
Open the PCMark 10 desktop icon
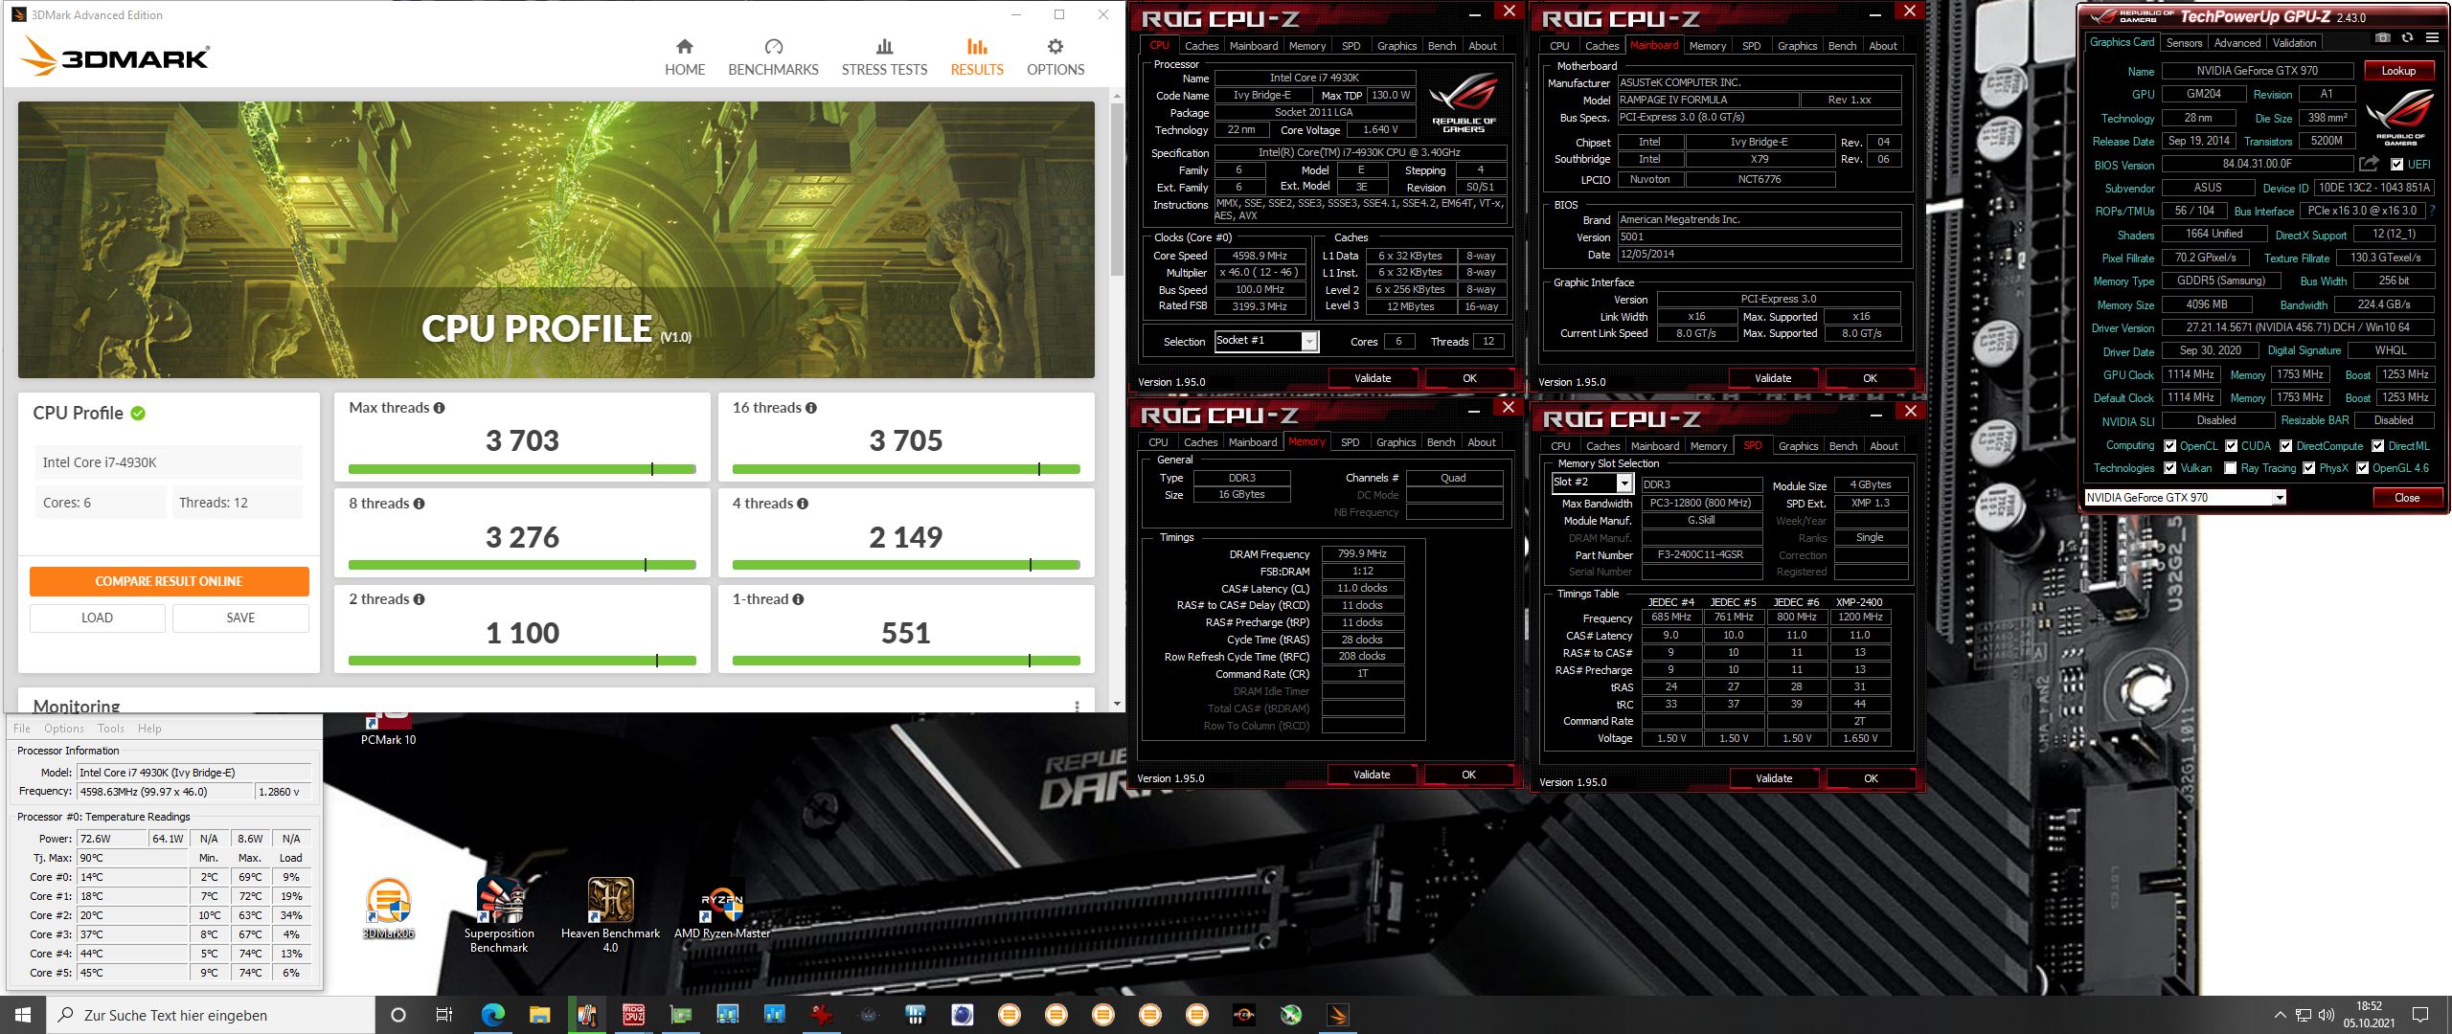(x=388, y=728)
